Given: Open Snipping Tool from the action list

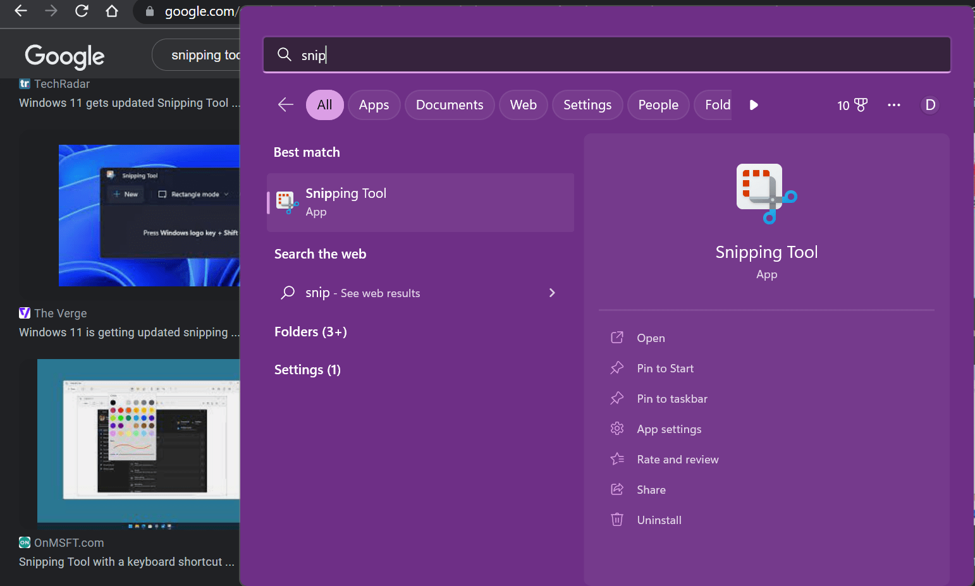Looking at the screenshot, I should (x=651, y=338).
